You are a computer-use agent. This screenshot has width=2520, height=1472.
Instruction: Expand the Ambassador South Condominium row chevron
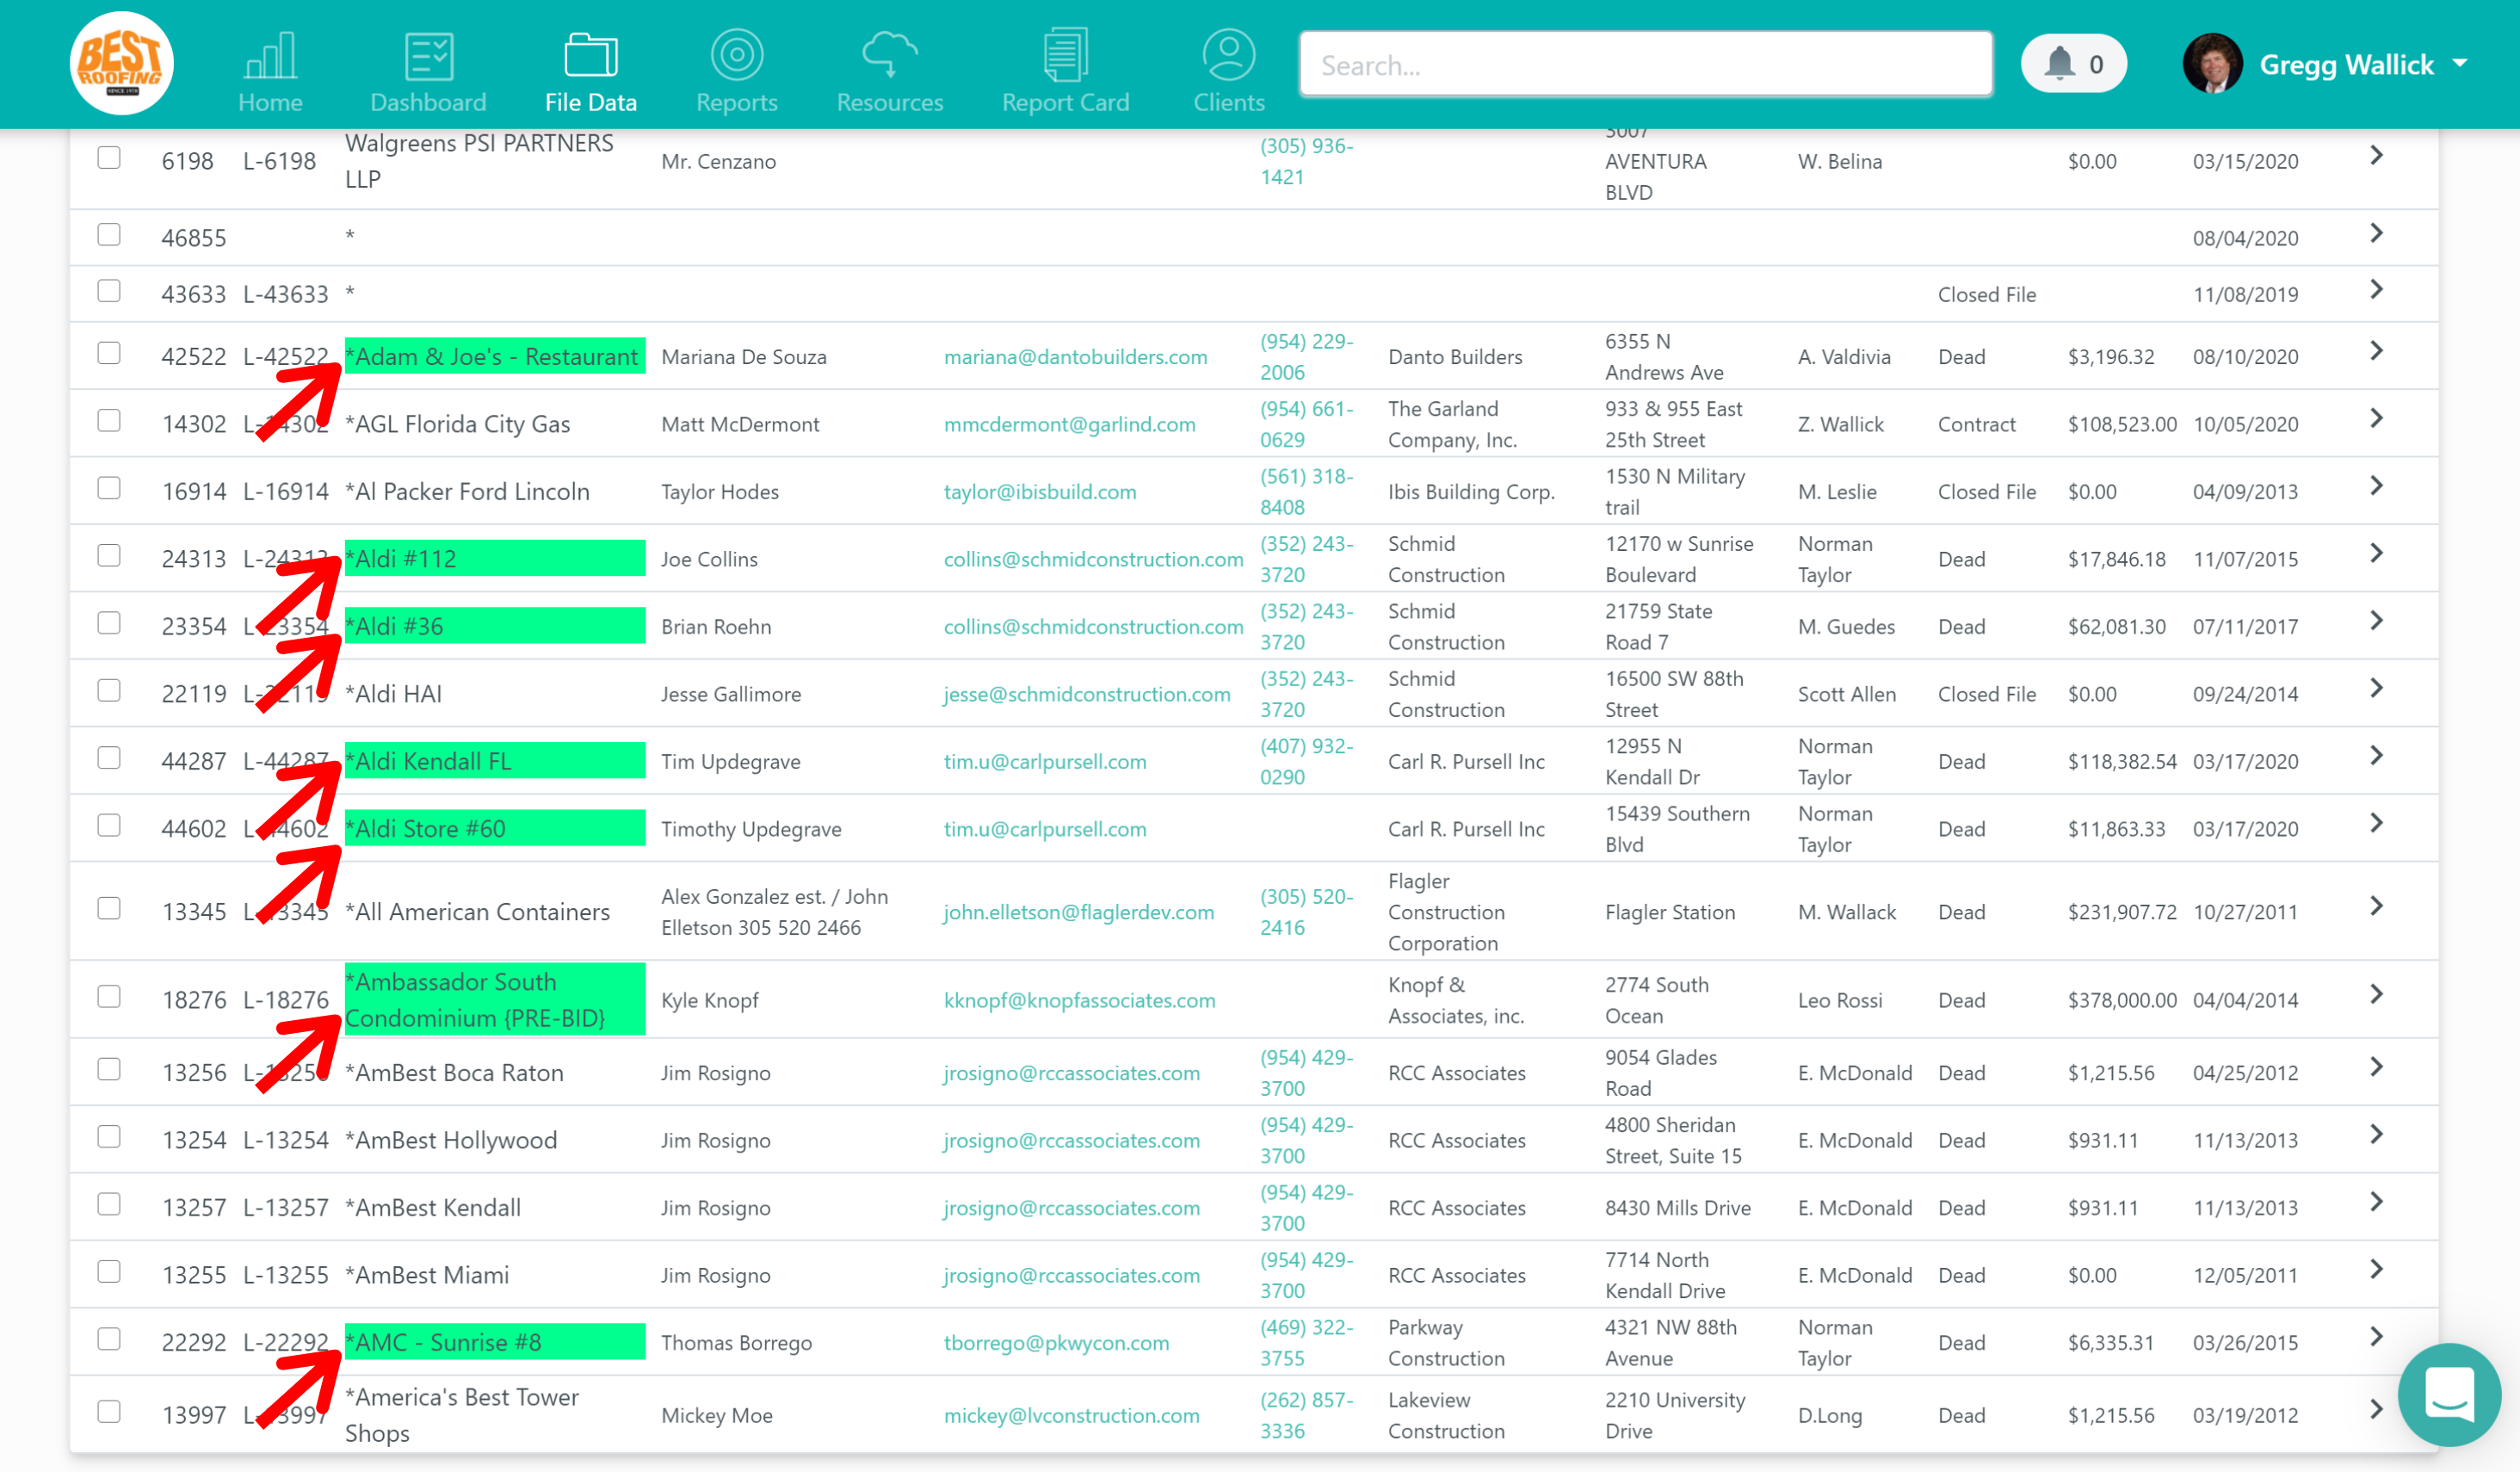2376,995
